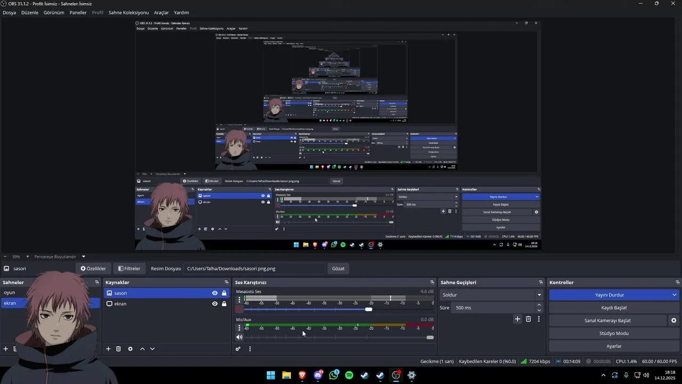Unmute the Masaüstü Ses channel
682x384 pixels.
point(239,309)
